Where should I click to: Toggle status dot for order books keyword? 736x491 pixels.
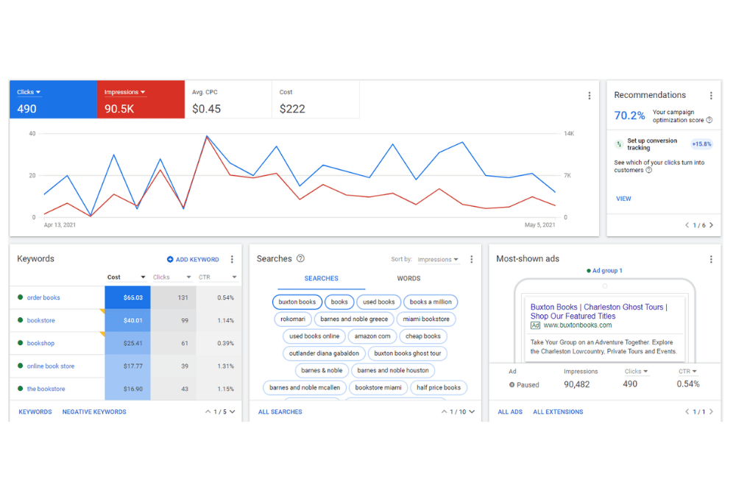coord(21,297)
